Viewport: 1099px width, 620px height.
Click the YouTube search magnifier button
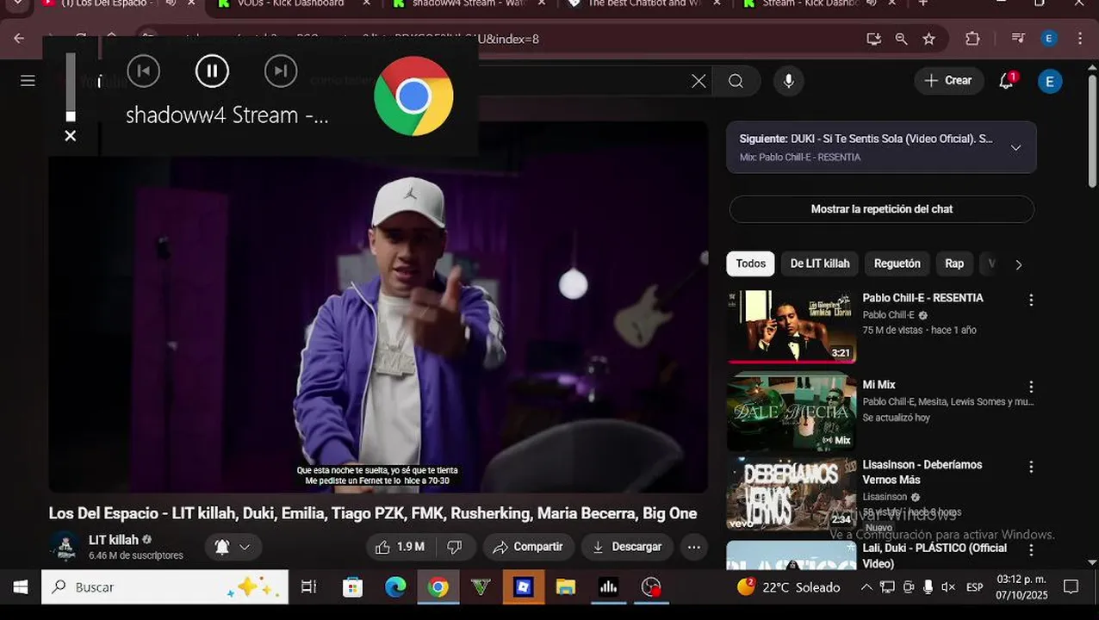[x=736, y=81]
